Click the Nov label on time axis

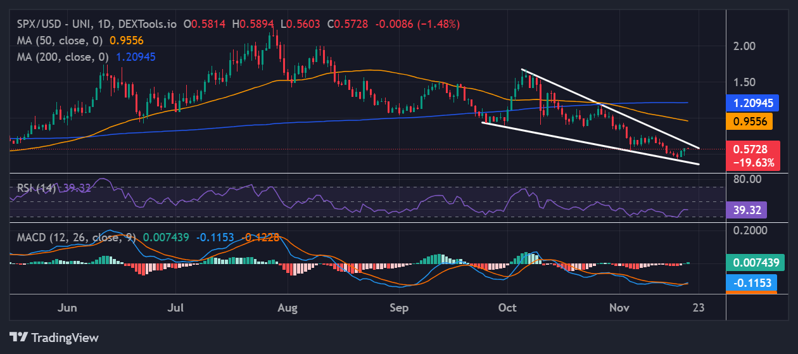619,308
